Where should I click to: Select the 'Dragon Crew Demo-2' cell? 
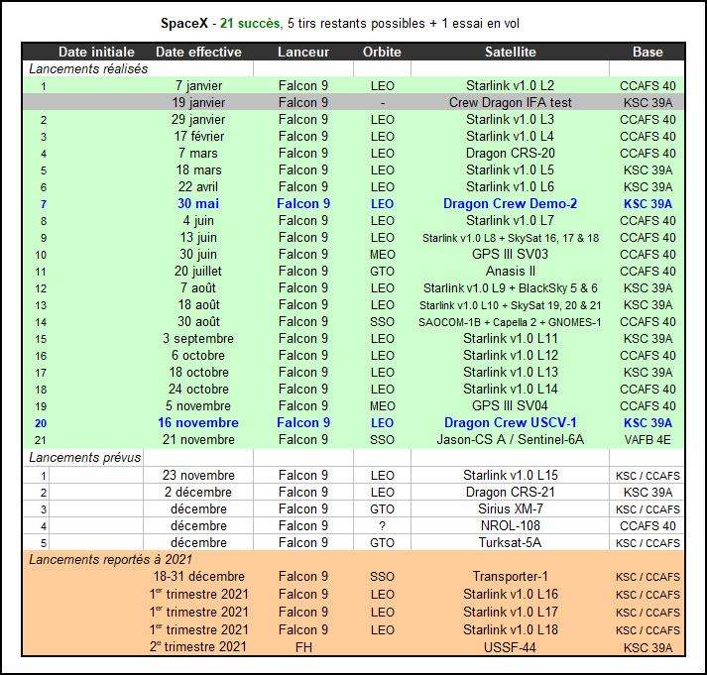(x=510, y=203)
